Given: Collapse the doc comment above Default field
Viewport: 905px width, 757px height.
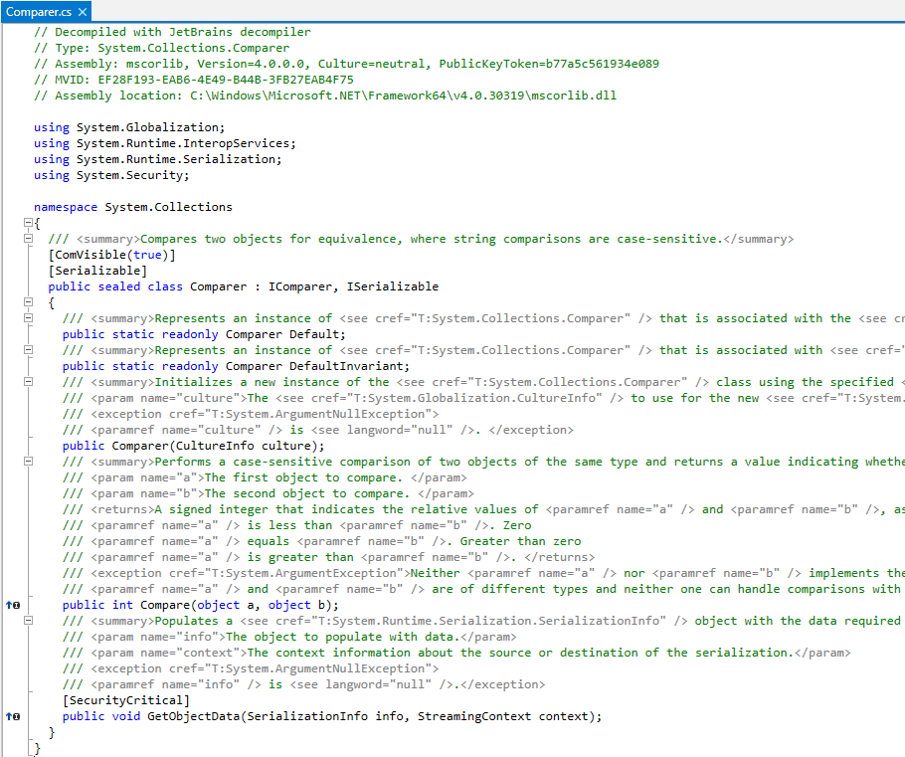Looking at the screenshot, I should [x=29, y=318].
